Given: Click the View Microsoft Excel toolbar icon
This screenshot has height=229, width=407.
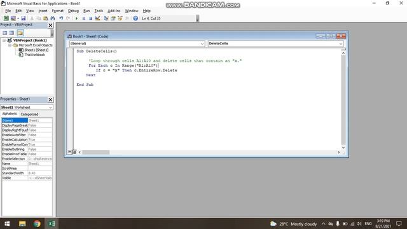Looking at the screenshot, I should [x=6, y=18].
